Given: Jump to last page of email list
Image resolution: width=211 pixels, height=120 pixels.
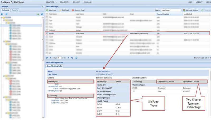Looking at the screenshot, I should (x=72, y=58).
